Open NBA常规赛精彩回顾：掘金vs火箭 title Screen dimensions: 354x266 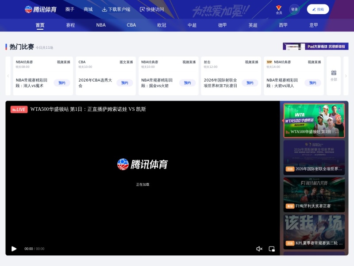157,83
